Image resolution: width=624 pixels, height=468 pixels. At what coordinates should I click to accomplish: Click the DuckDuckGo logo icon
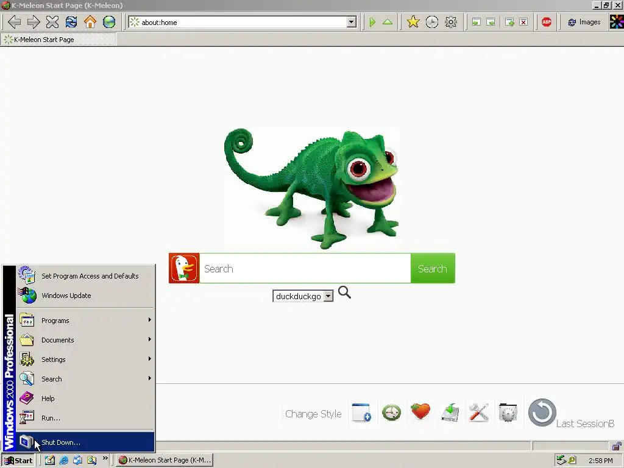pos(184,268)
